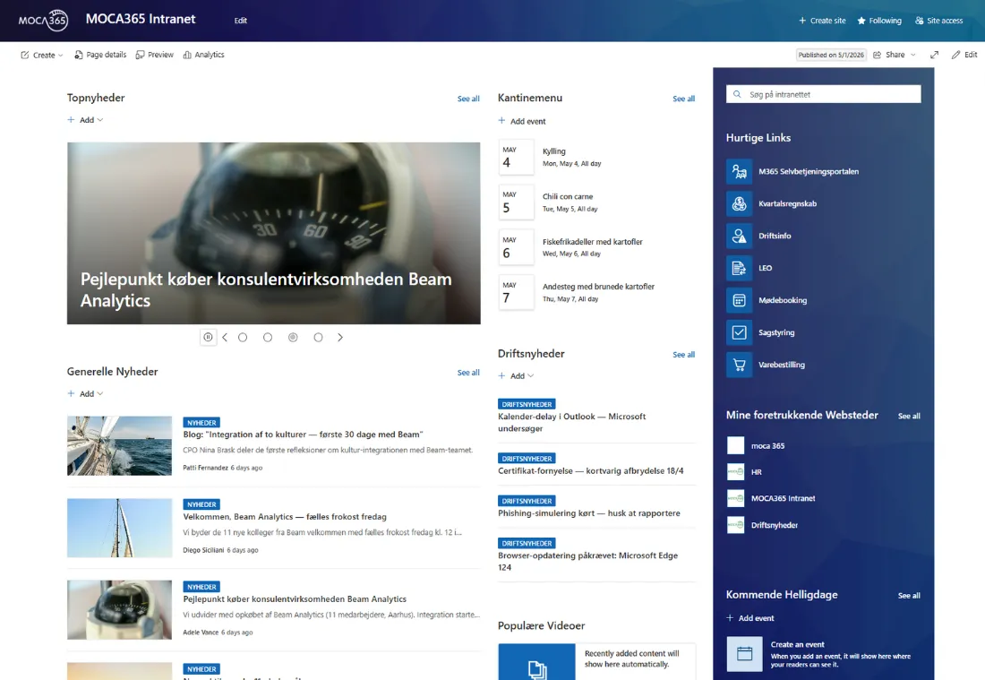The height and width of the screenshot is (680, 985).
Task: Click the MOCA365 logo in header
Action: [43, 20]
